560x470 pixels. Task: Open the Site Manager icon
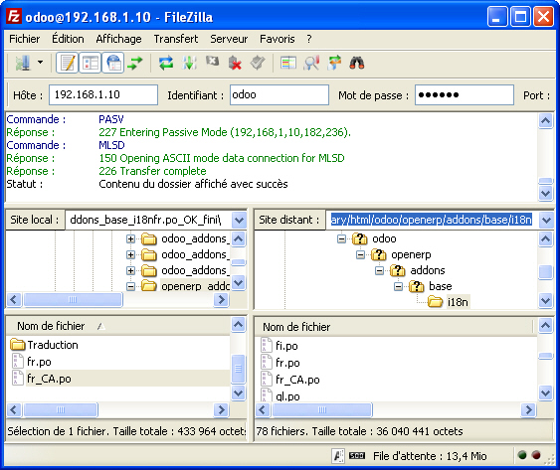click(x=23, y=64)
